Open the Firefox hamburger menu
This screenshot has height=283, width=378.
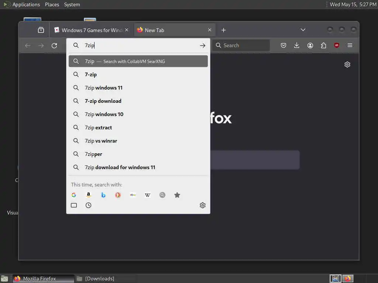click(350, 45)
